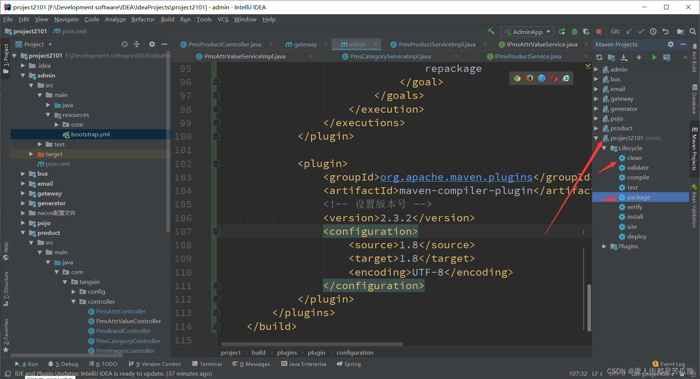Image resolution: width=700 pixels, height=379 pixels.
Task: Commit changes via the green Git checkmark
Action: click(x=641, y=31)
